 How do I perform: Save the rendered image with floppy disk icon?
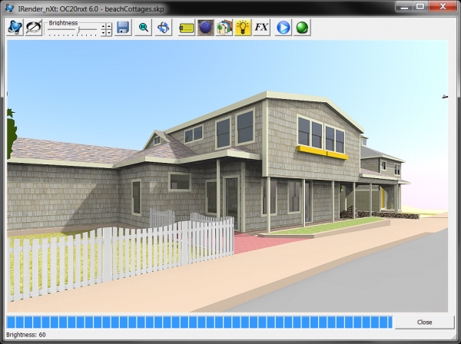pyautogui.click(x=123, y=28)
